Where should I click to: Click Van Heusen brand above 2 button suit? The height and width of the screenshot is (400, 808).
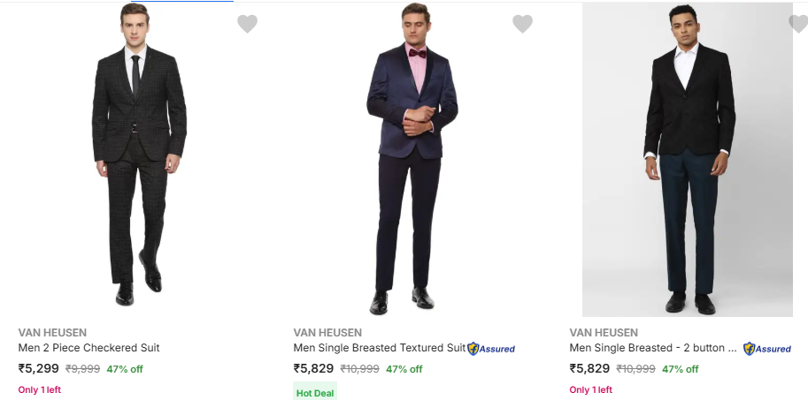click(x=604, y=333)
